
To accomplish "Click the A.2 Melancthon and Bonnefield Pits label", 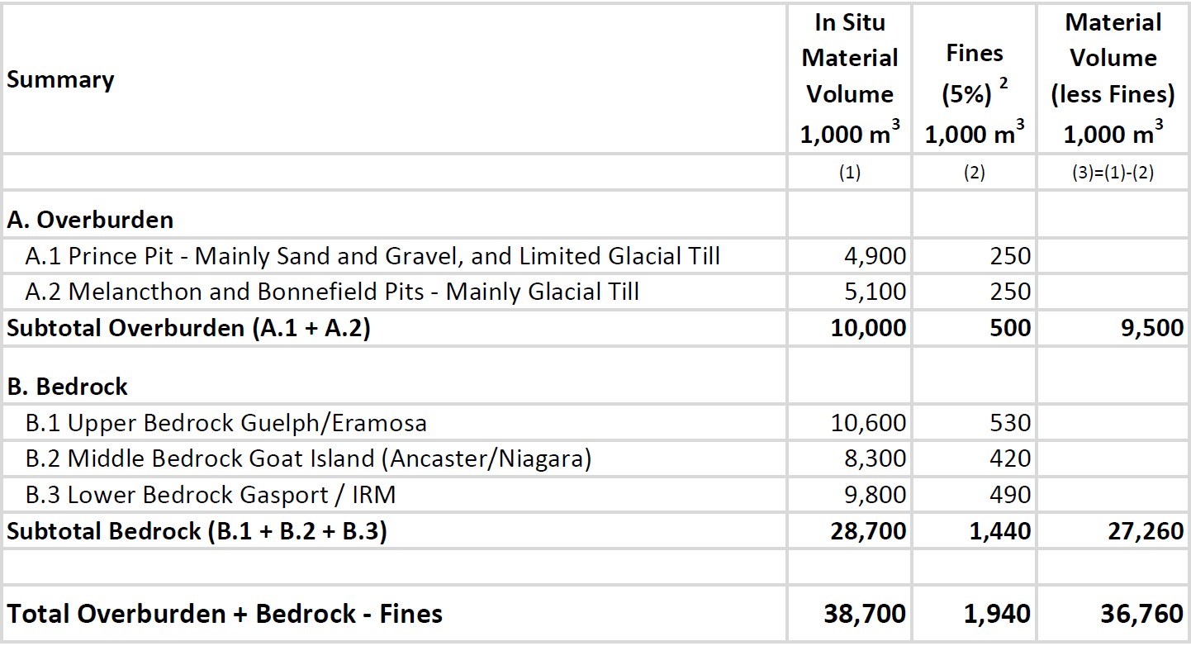I will point(332,292).
